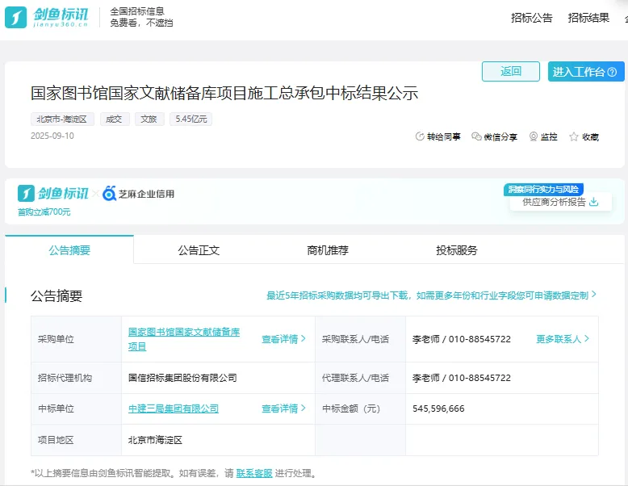The image size is (628, 486).
Task: Open the 中建三局集团有限公司 company link
Action: pyautogui.click(x=174, y=408)
